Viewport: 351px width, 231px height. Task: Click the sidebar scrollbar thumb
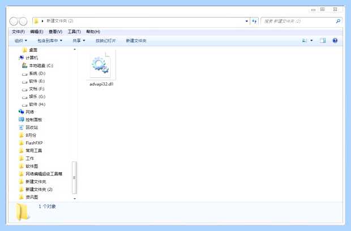[75, 177]
